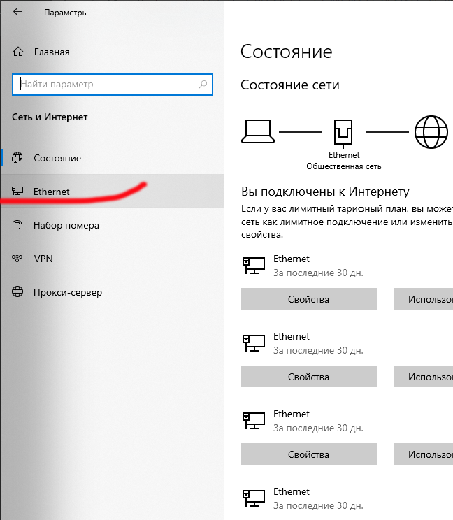Open the Набор номера section

tap(113, 225)
